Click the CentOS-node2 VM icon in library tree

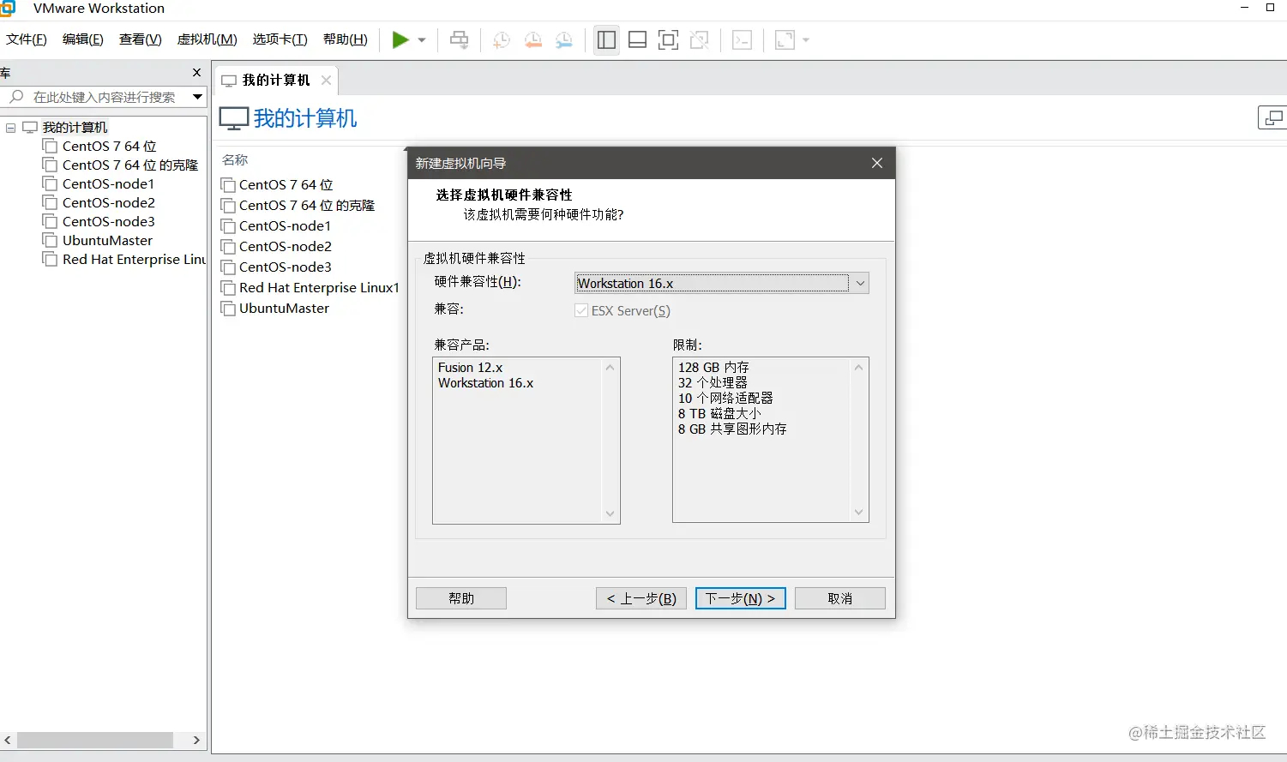click(51, 202)
